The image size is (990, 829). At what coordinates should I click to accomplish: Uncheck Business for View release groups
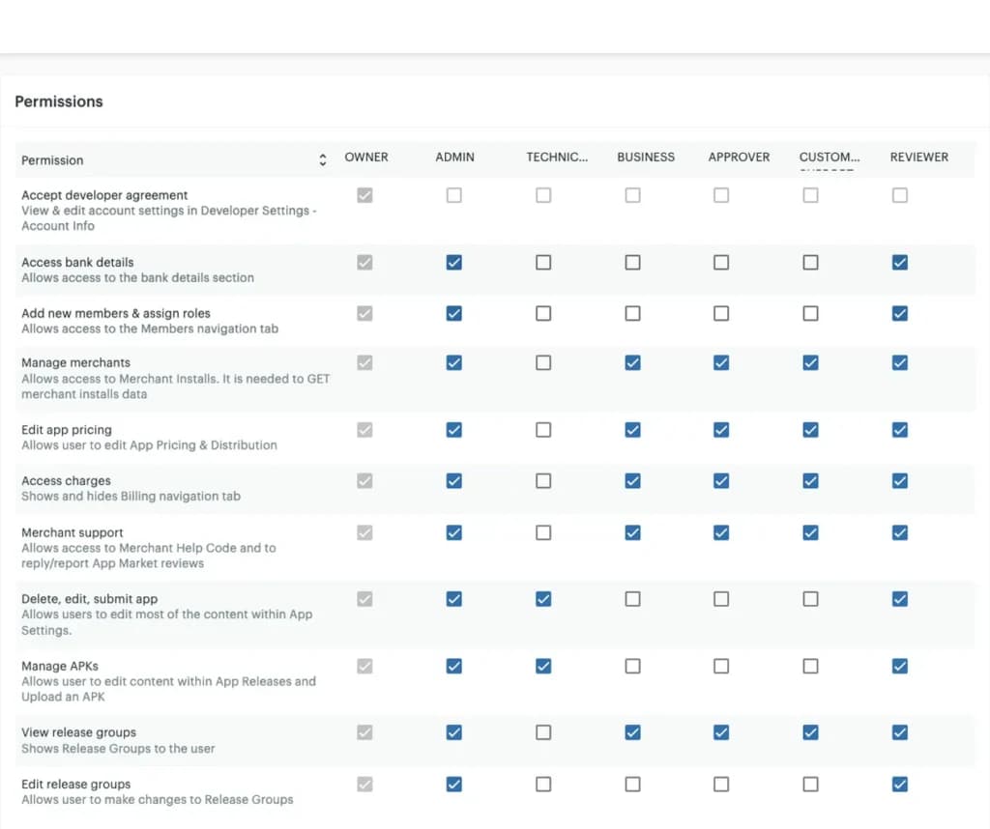tap(632, 731)
